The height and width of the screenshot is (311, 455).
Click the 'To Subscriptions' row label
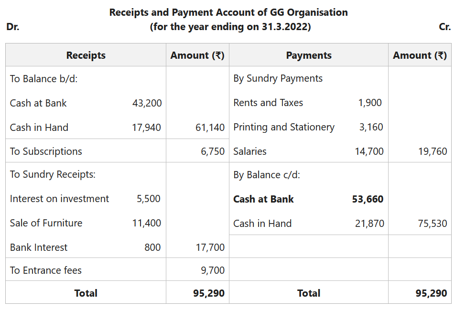click(x=46, y=151)
